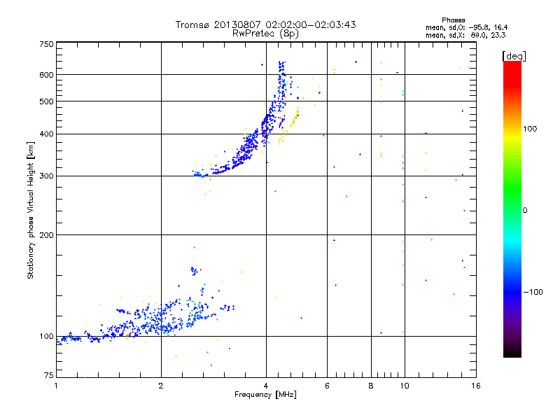Click the "750" height tick label

(x=46, y=44)
